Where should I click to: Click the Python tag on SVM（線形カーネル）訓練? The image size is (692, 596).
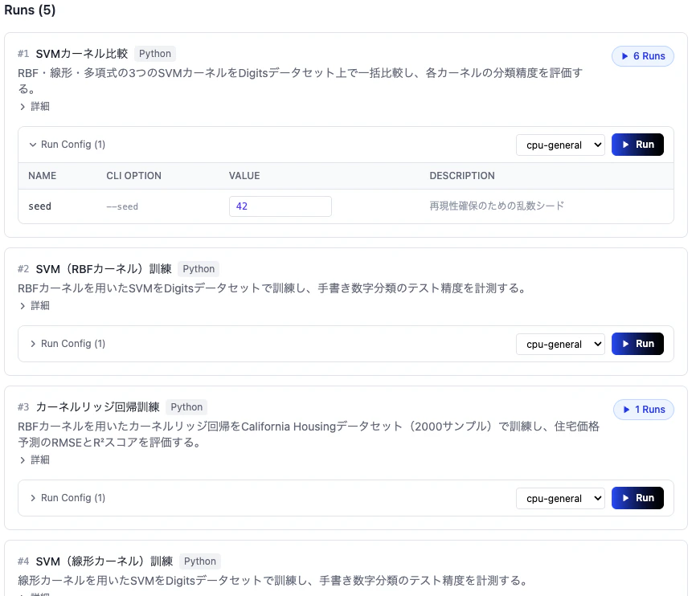(200, 561)
